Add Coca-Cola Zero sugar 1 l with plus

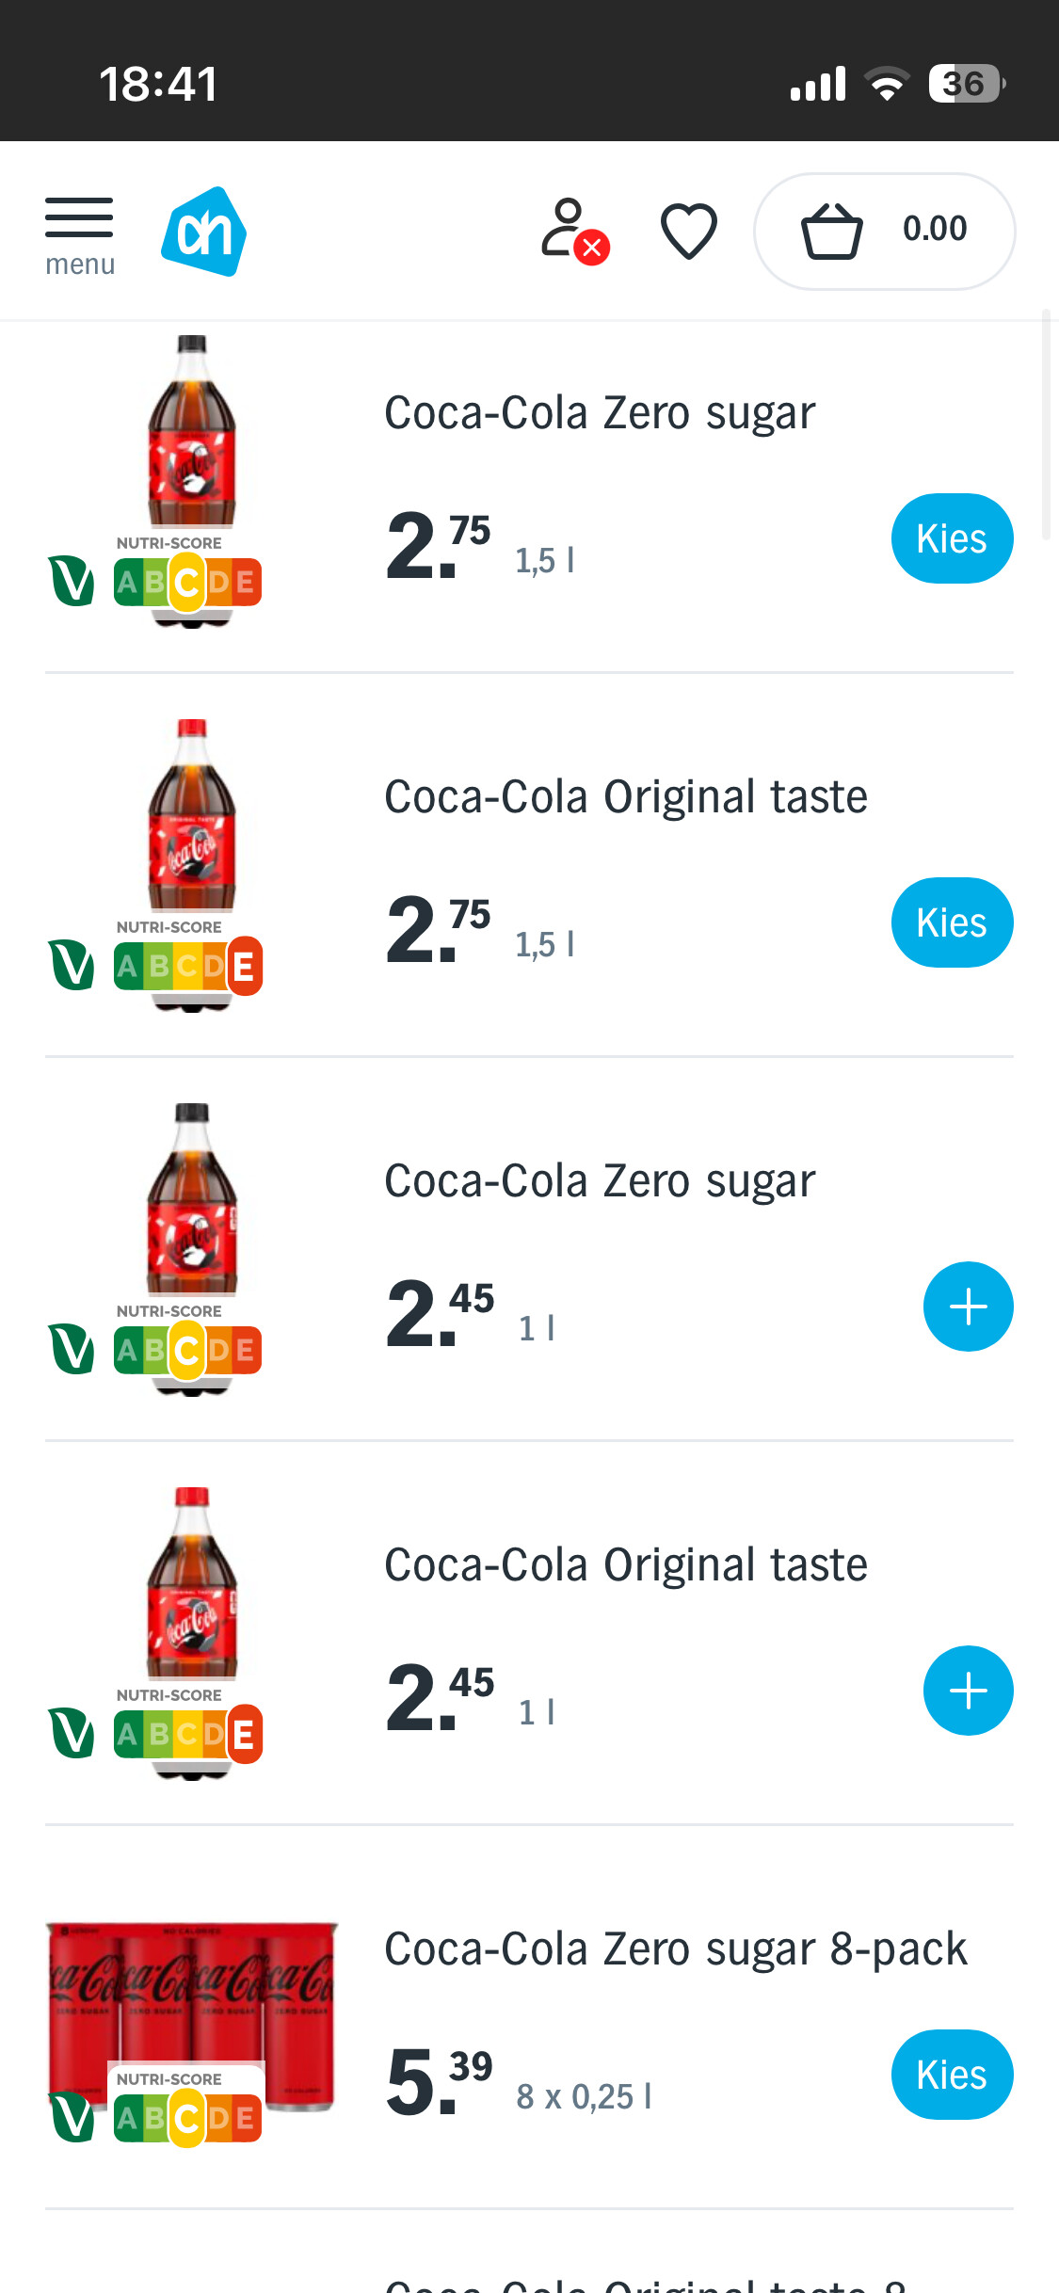(968, 1307)
